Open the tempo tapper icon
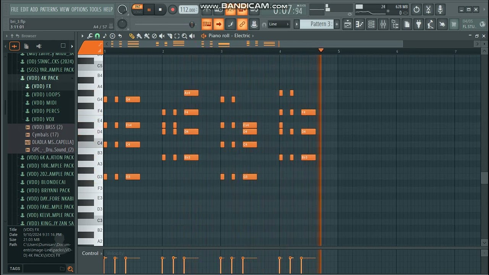Viewport: 489px width, 275px height. (431, 24)
